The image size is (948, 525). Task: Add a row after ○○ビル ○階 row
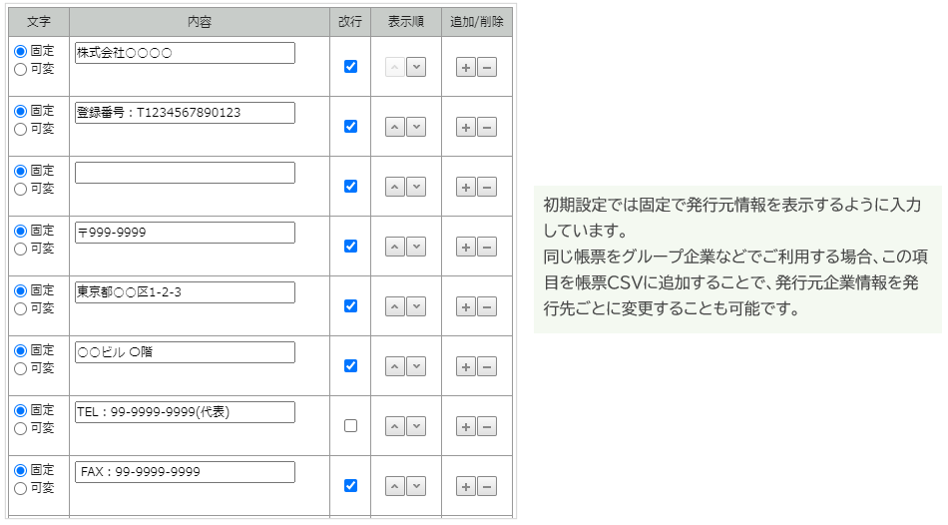click(x=465, y=366)
